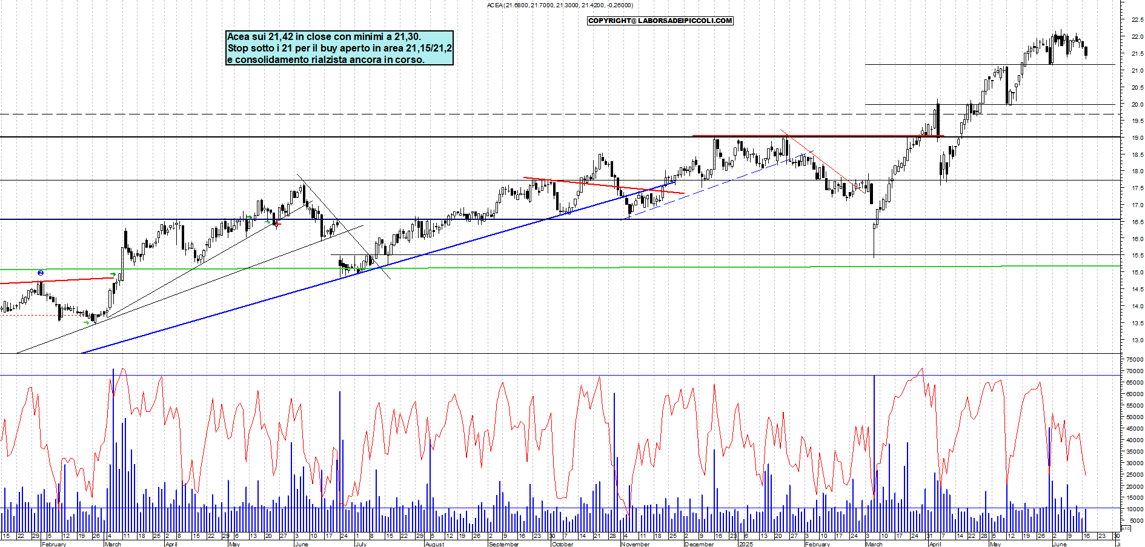Click the 5000 volume axis label

[x=1137, y=521]
